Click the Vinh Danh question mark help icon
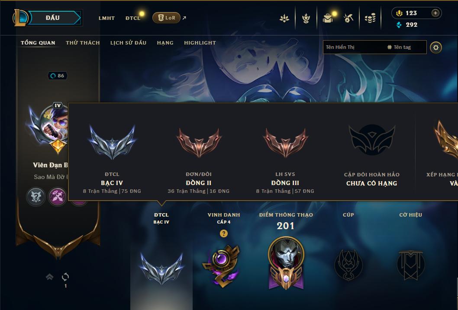The width and height of the screenshot is (458, 310). point(223,233)
